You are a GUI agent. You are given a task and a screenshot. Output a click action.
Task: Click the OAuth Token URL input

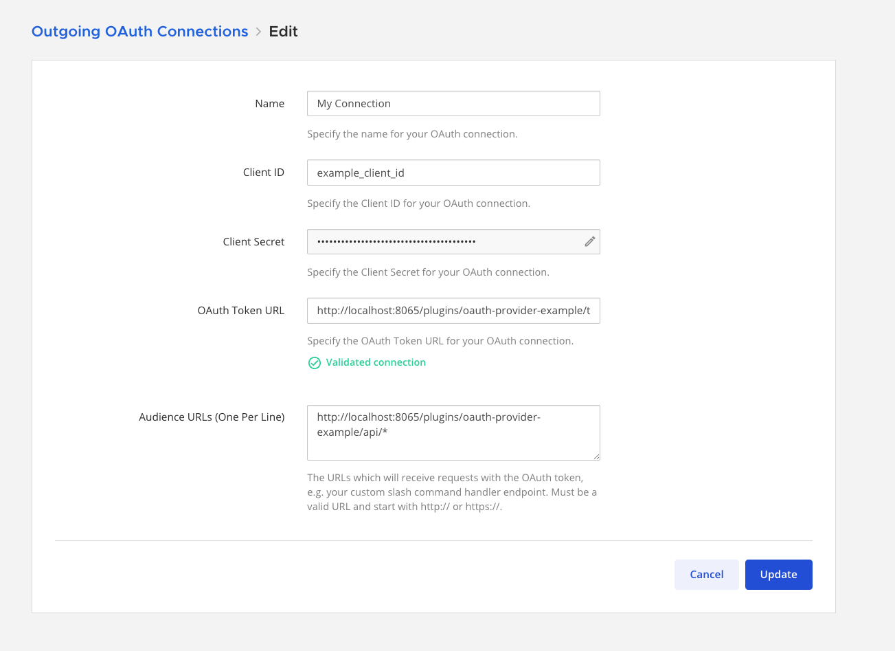point(453,311)
